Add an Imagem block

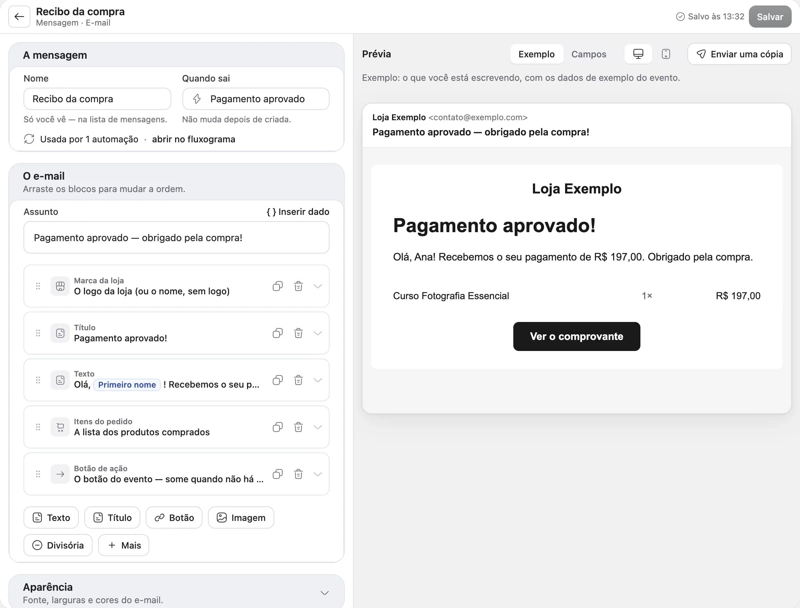click(x=241, y=517)
